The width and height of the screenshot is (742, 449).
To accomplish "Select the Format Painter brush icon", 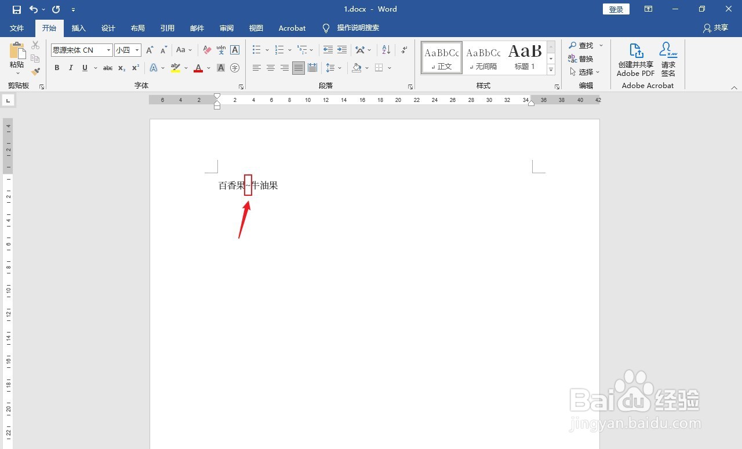I will [x=35, y=71].
